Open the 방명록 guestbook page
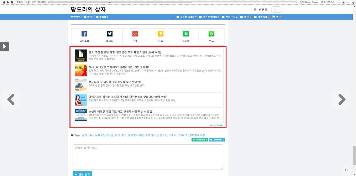Screen dimensions: 356x176 click(263, 10)
